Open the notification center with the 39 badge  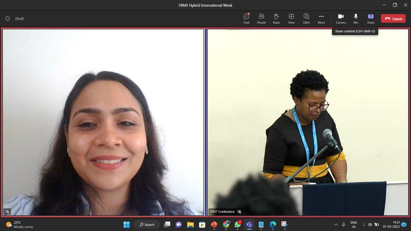pyautogui.click(x=404, y=225)
